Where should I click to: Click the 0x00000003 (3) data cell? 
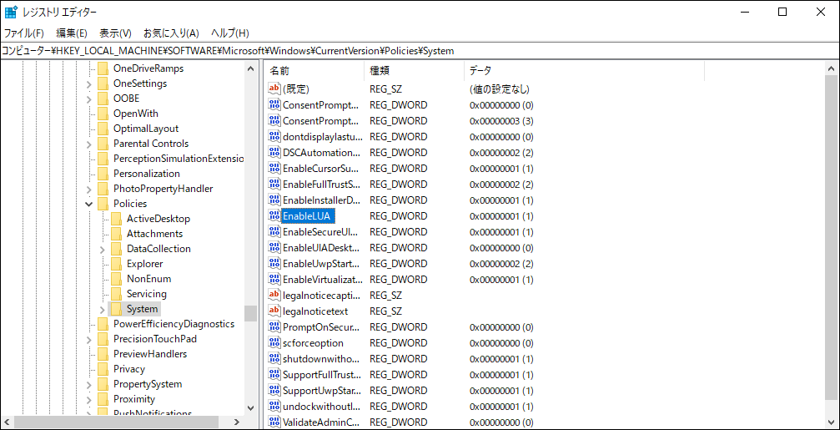[x=501, y=120]
